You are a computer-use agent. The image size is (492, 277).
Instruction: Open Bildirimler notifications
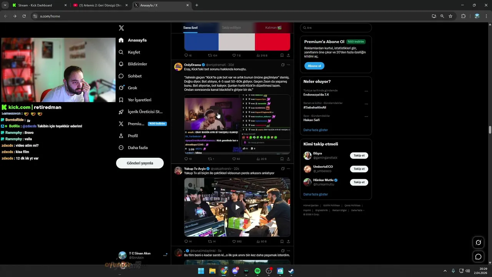click(x=133, y=64)
